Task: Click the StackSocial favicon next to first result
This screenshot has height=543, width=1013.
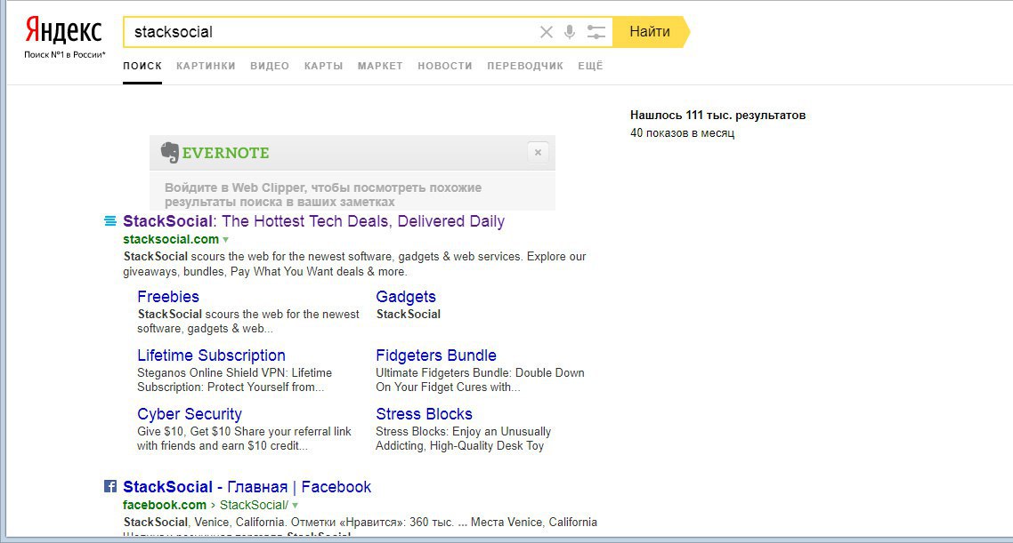Action: [110, 221]
